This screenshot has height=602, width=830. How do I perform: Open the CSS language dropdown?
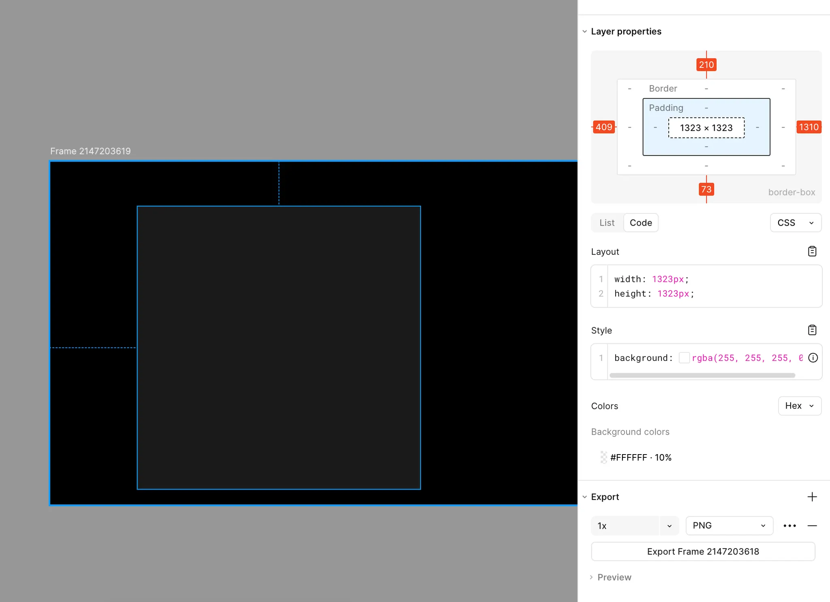[x=795, y=223]
